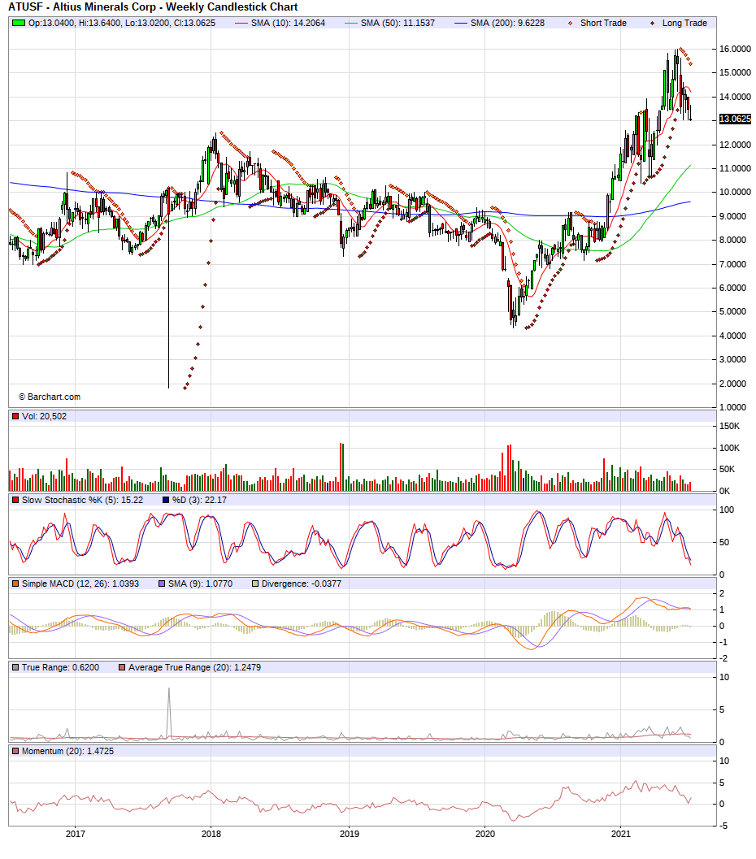Click the green OHLC legend swatch

pyautogui.click(x=19, y=23)
